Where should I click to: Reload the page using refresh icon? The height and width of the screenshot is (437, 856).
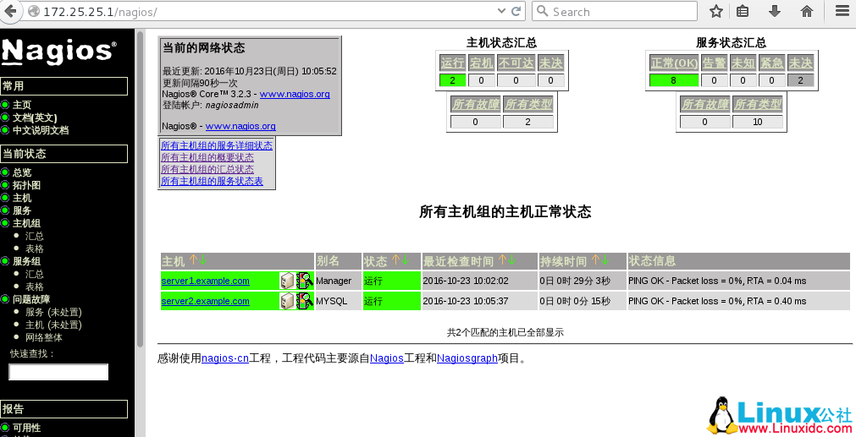tap(516, 11)
